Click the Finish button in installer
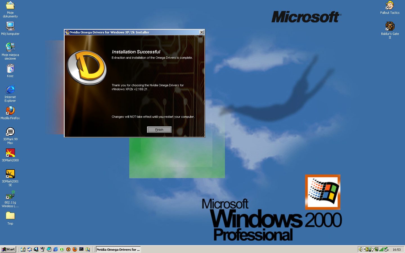Viewport: 405px width, 253px height. coord(159,130)
